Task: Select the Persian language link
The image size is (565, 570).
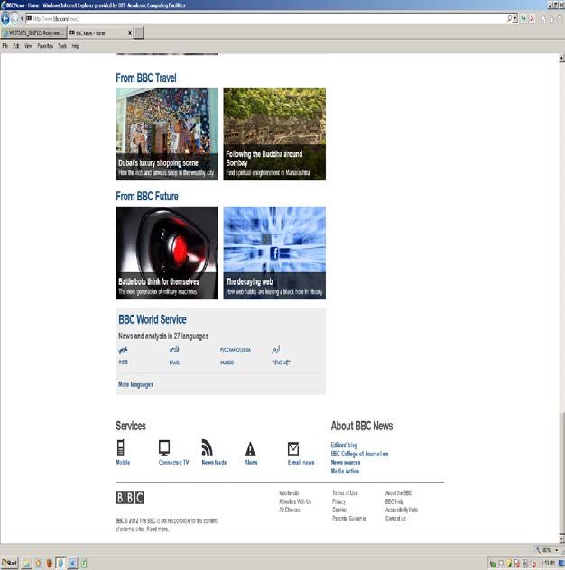Action: (x=174, y=349)
